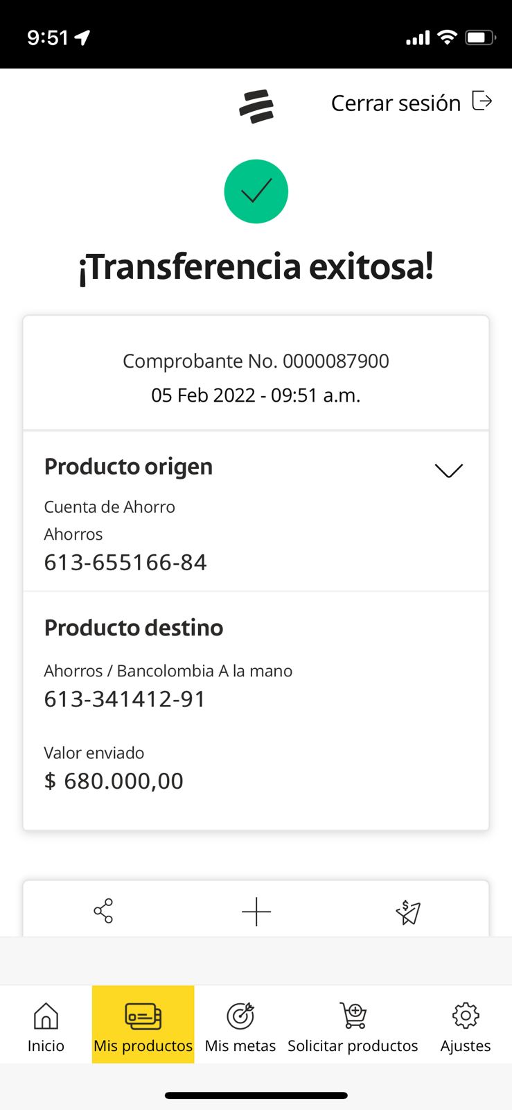Tap the plus icon in the action bar
Image resolution: width=512 pixels, height=1110 pixels.
tap(256, 912)
